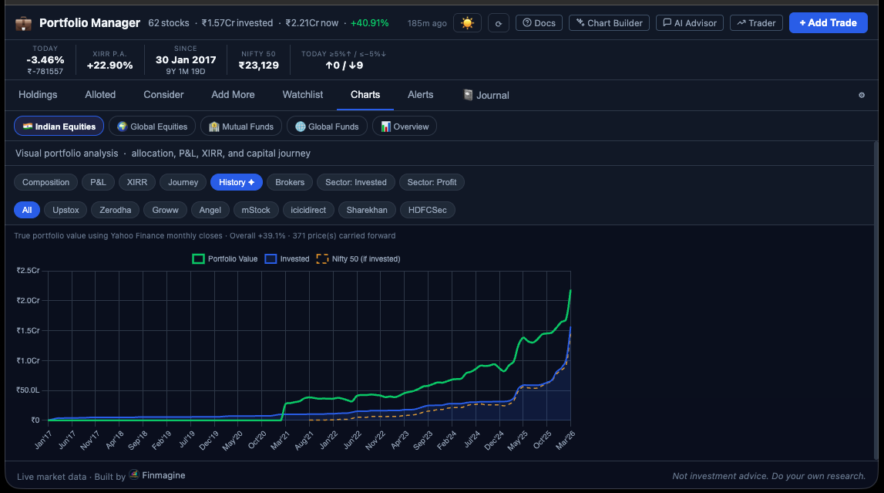884x493 pixels.
Task: Switch to the Holdings tab
Action: [x=38, y=95]
